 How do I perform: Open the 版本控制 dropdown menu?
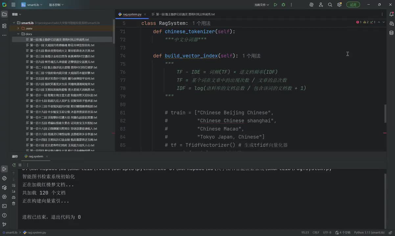click(56, 5)
